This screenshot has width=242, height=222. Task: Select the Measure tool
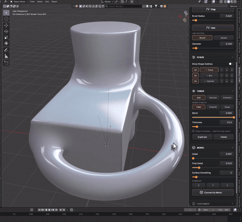[6, 56]
